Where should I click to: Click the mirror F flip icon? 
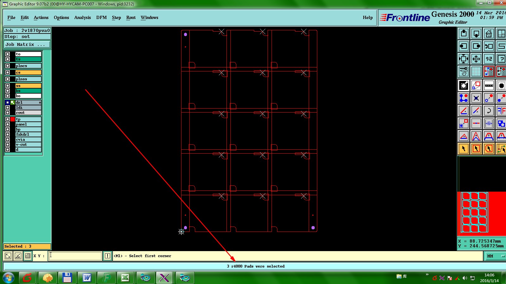(501, 111)
